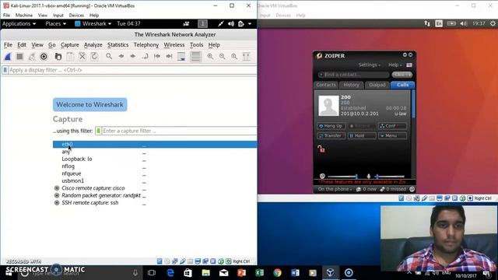Click the Conf button in Zoiper
This screenshot has height=280, width=498.
[x=392, y=126]
